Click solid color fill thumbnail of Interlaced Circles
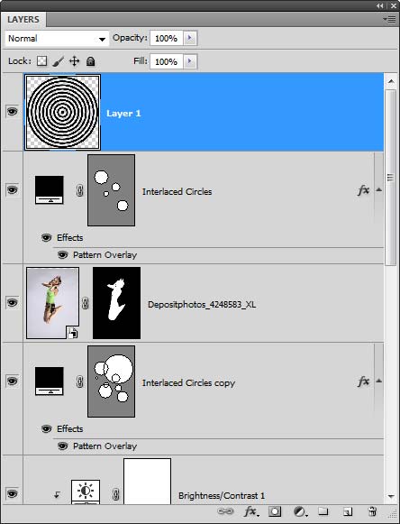 coord(49,189)
